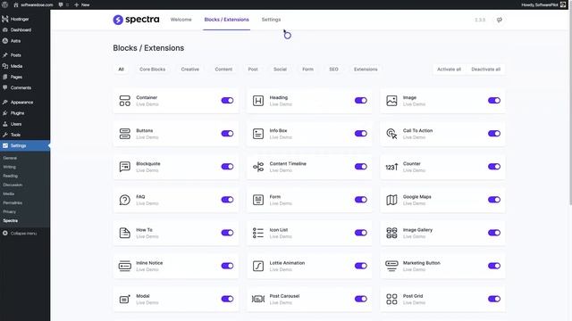
Task: Click the Post Grid block icon
Action: 391,300
